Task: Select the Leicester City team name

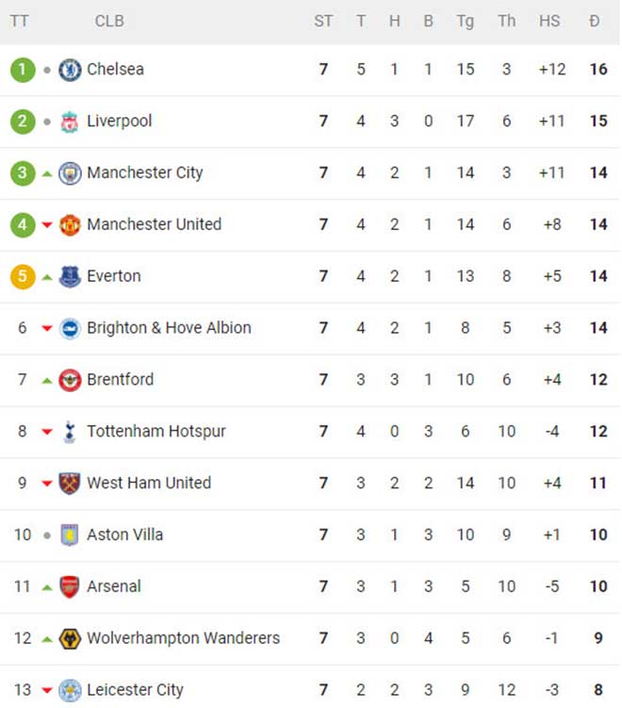Action: click(135, 690)
